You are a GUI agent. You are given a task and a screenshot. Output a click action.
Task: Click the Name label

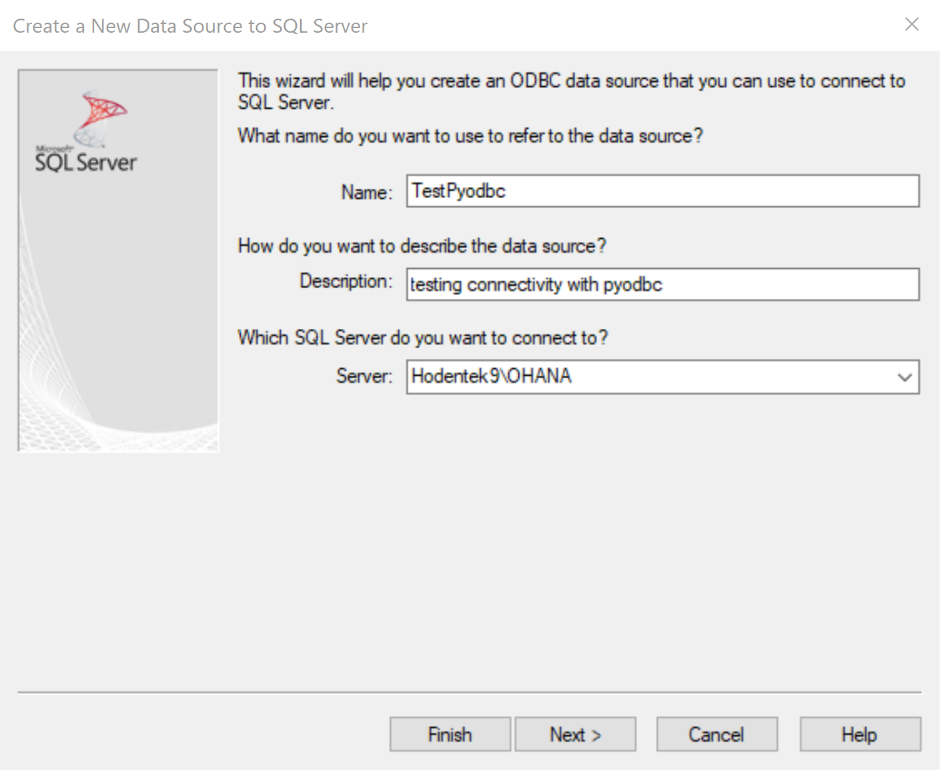coord(366,192)
